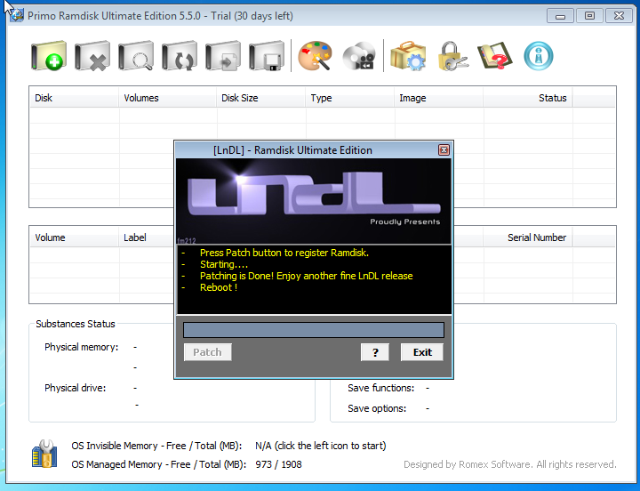Click the save disk floppy icon
Screen dimensions: 640x491
tap(267, 56)
